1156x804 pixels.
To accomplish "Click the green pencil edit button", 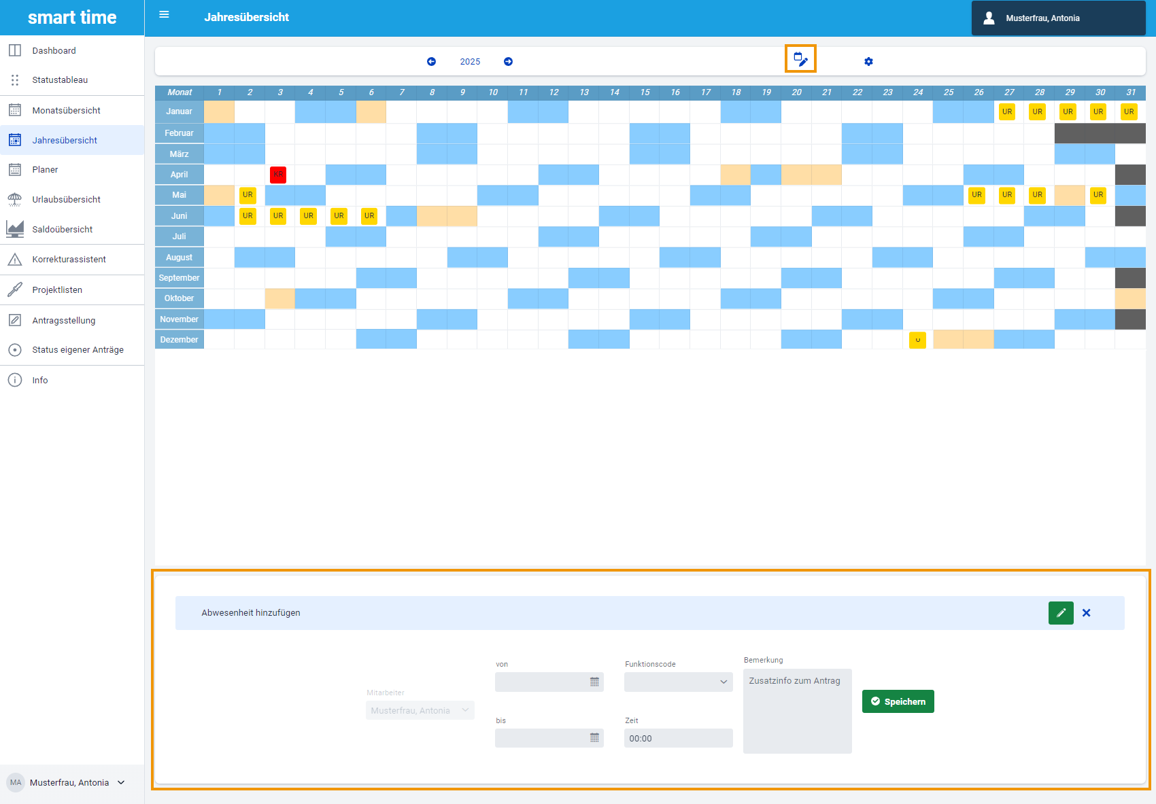I will tap(1060, 613).
